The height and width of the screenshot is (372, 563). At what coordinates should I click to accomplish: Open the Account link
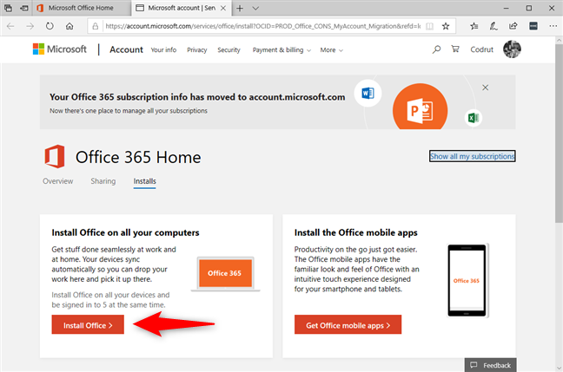pyautogui.click(x=126, y=49)
